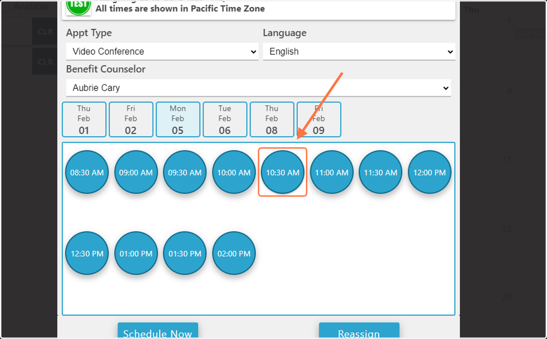Screen dimensions: 547x339
Task: Click the Schedule Now button
Action: click(158, 331)
